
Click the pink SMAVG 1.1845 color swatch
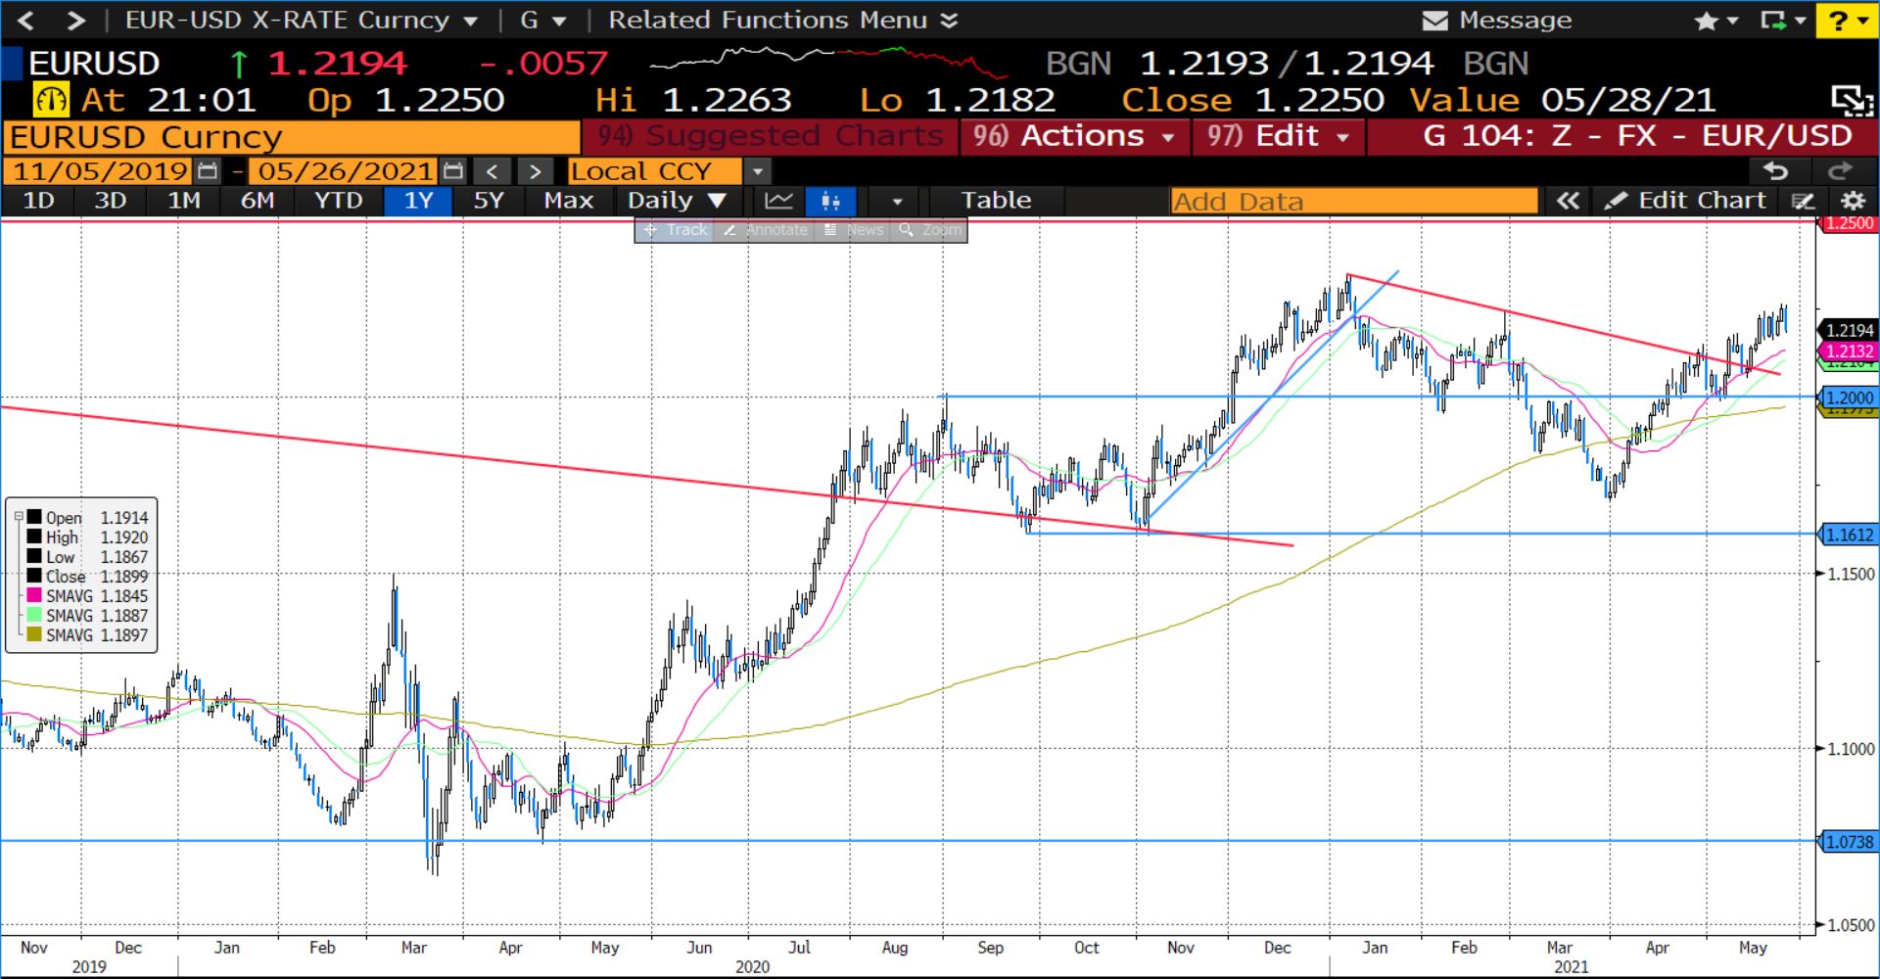point(34,595)
